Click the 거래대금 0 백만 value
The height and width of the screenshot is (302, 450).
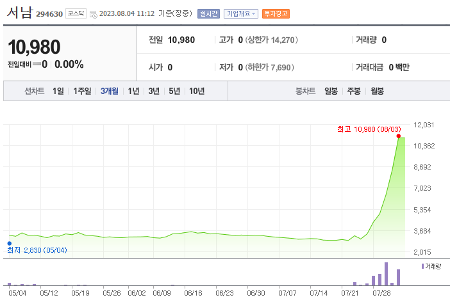[399, 67]
